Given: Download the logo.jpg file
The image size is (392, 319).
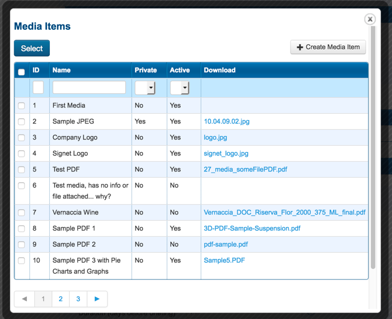Looking at the screenshot, I should 215,138.
